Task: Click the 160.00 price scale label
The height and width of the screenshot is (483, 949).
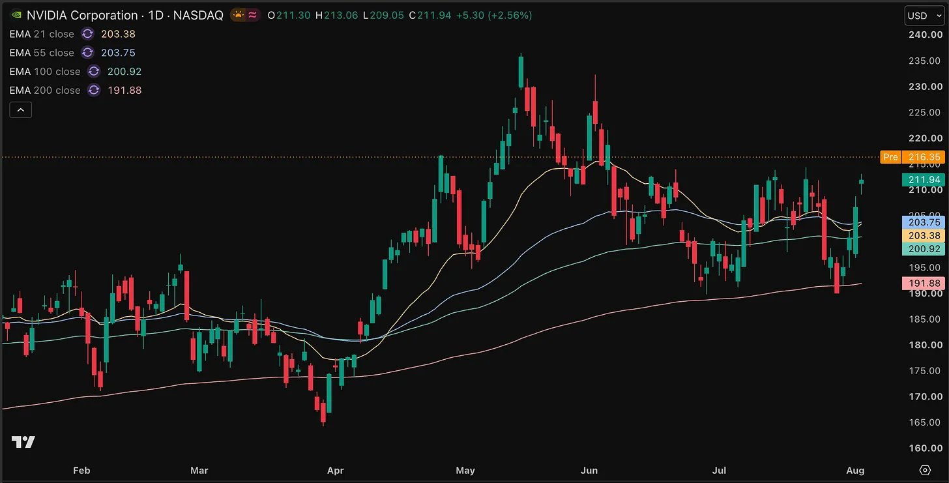Action: tap(926, 448)
